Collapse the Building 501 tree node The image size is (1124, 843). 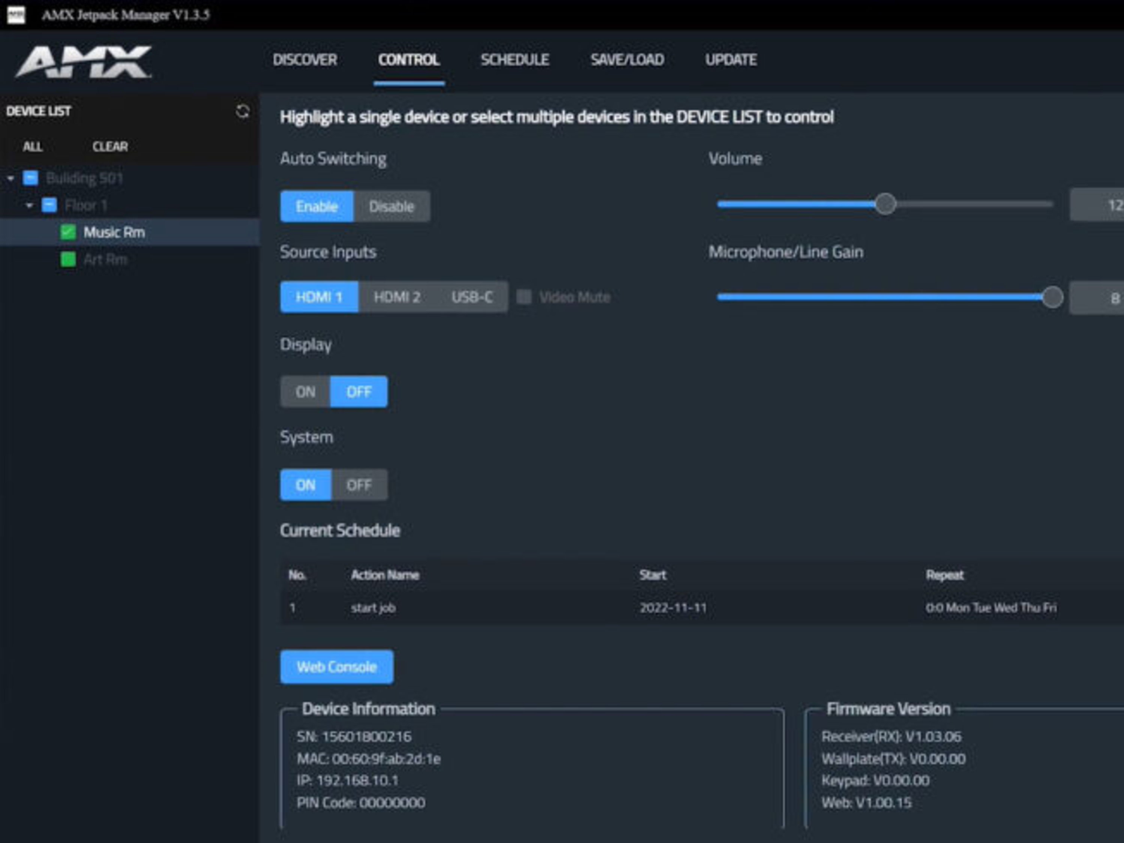(10, 178)
